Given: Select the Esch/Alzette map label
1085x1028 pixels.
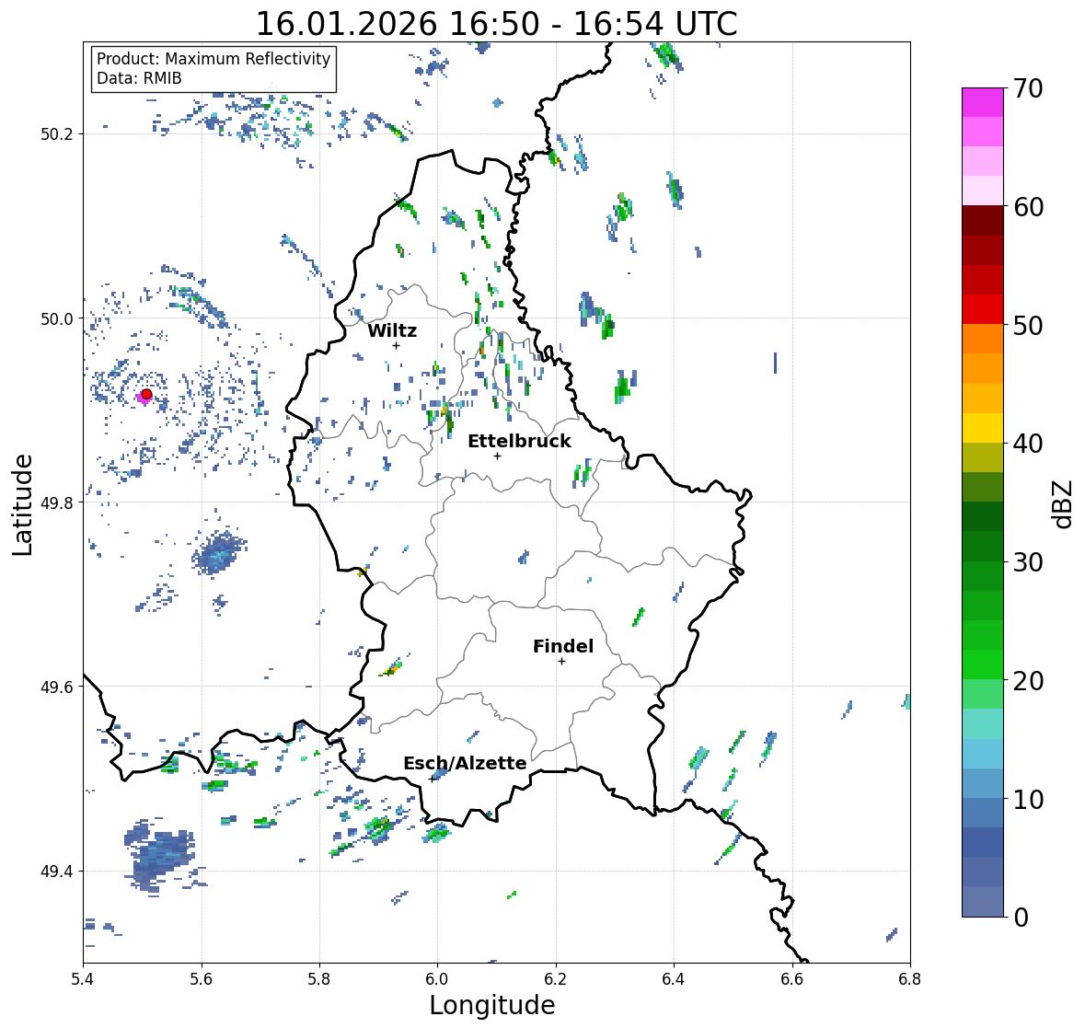Looking at the screenshot, I should tap(465, 763).
